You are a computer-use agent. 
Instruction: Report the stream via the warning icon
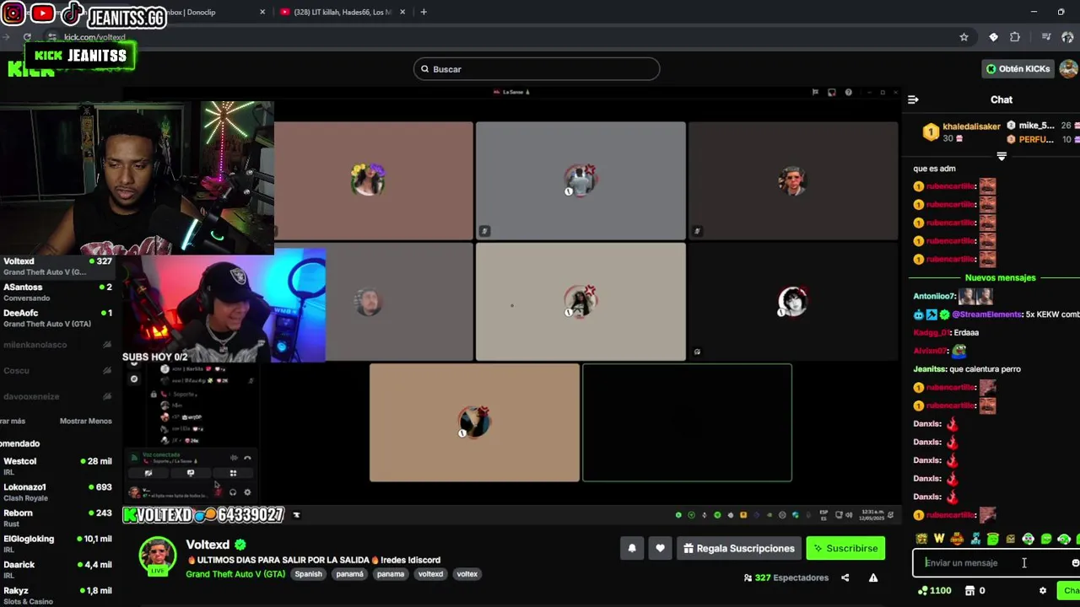[873, 577]
